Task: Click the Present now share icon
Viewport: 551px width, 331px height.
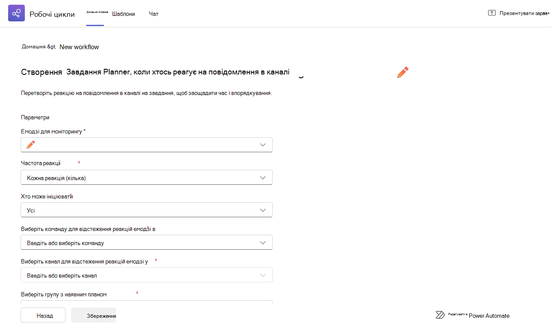Action: click(491, 13)
